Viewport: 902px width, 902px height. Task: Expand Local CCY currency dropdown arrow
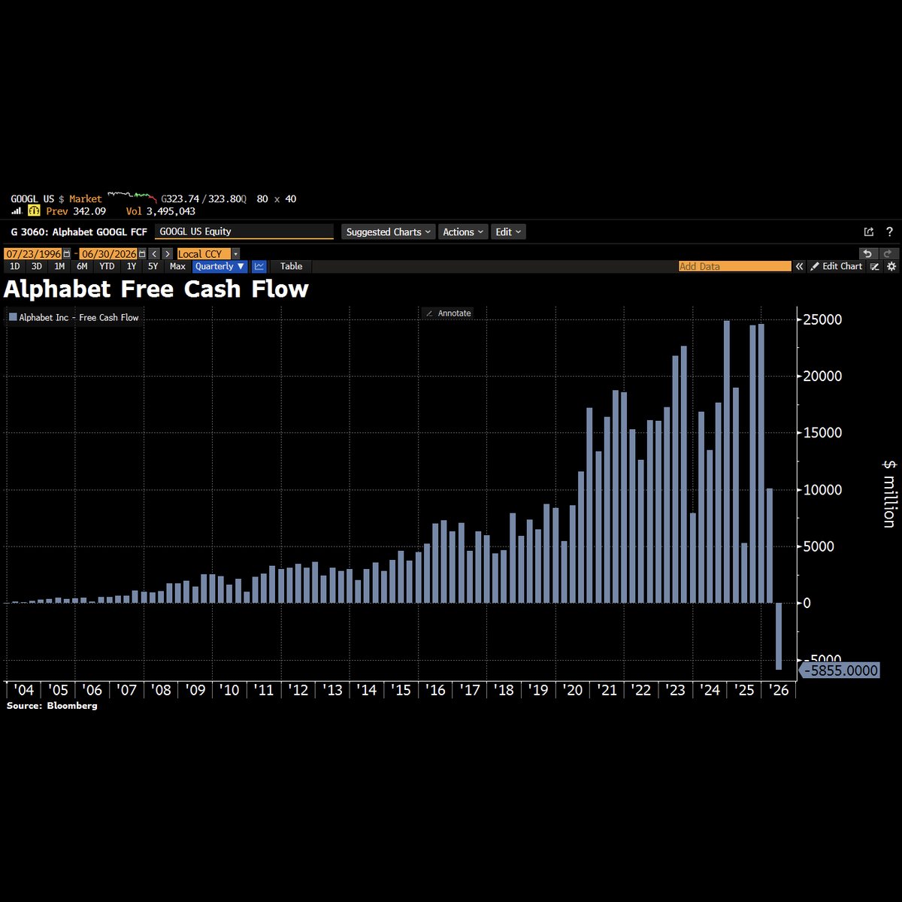235,254
